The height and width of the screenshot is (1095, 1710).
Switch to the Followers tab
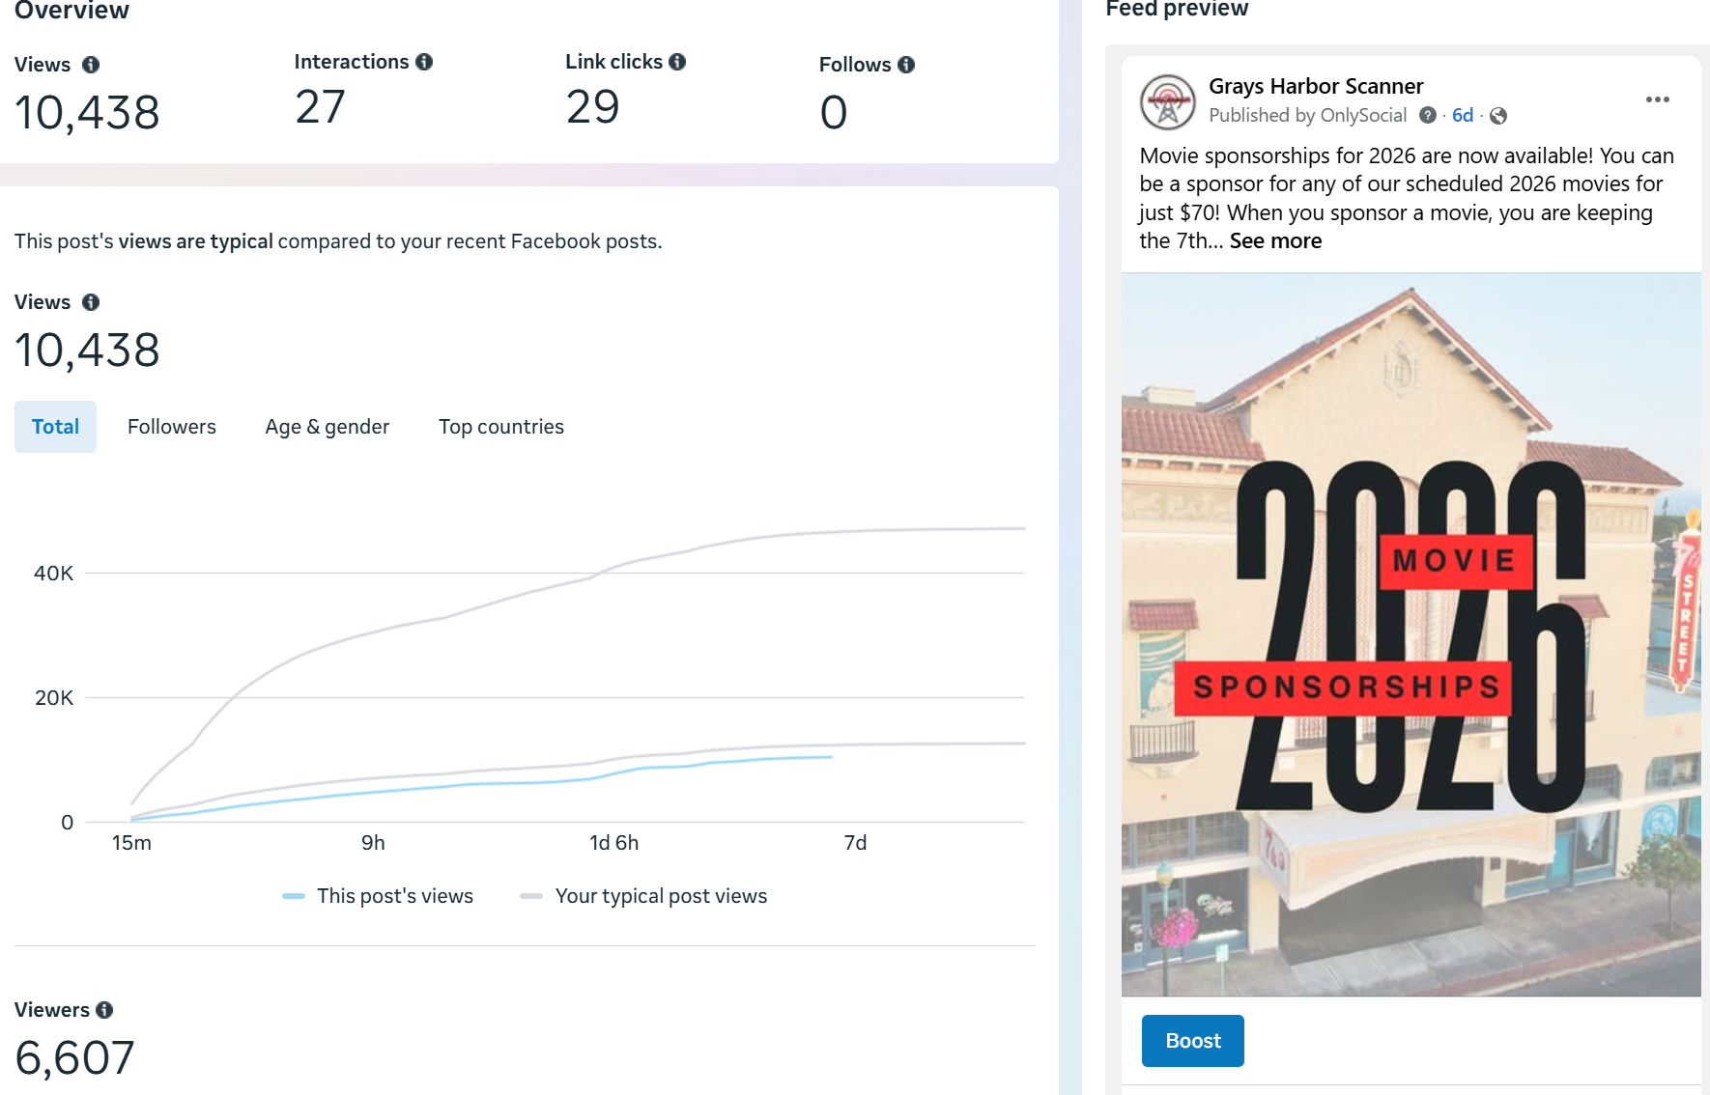click(172, 427)
